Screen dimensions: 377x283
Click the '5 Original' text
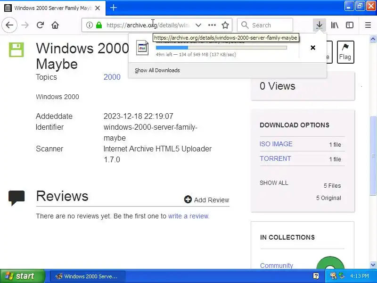328,198
